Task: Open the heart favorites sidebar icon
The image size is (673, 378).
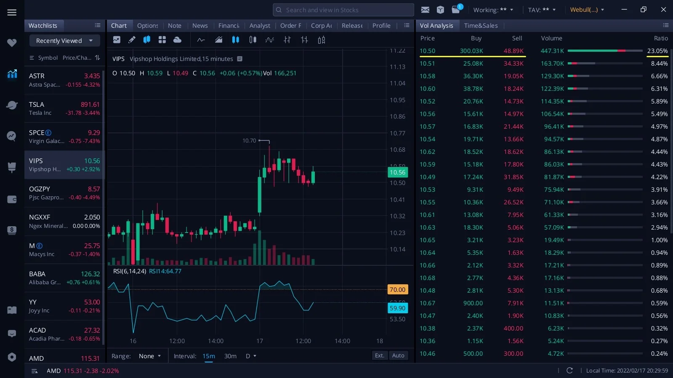Action: point(12,42)
